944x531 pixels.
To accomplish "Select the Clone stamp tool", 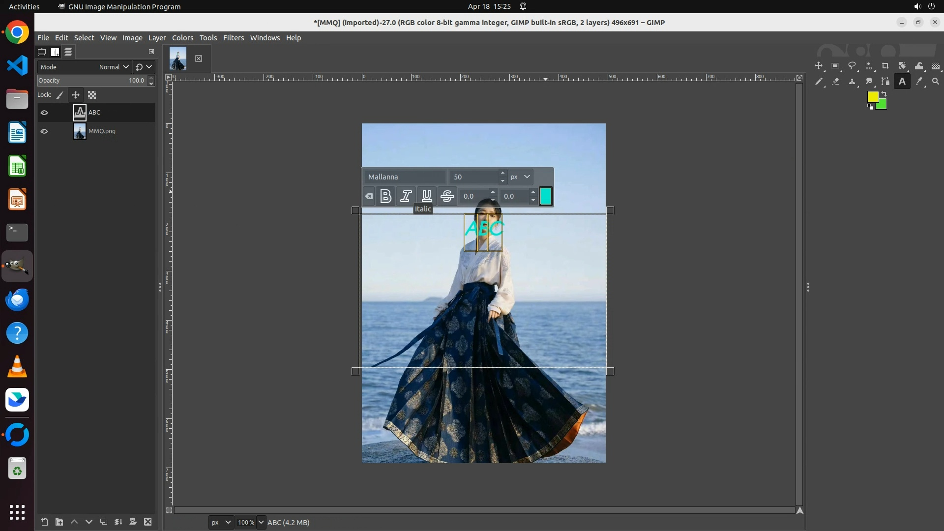I will [852, 82].
